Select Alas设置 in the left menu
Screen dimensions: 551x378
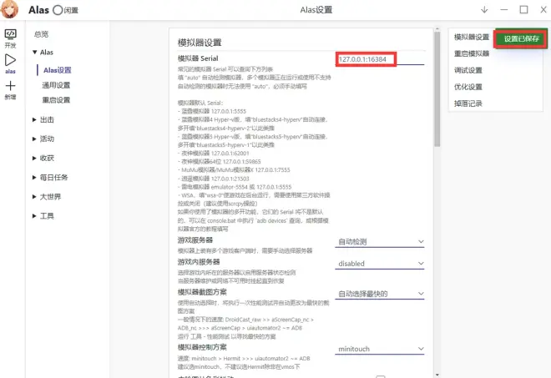(x=58, y=70)
